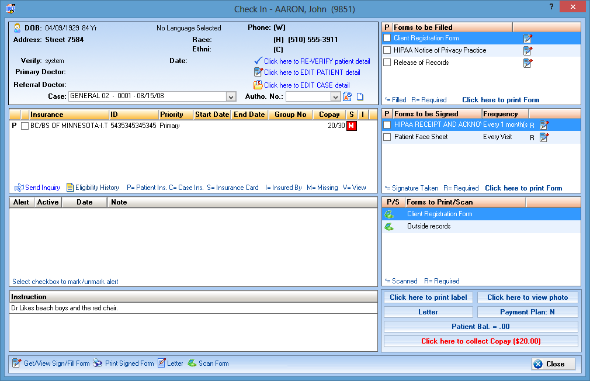Click the Scan Form label
This screenshot has width=590, height=381.
click(x=214, y=363)
